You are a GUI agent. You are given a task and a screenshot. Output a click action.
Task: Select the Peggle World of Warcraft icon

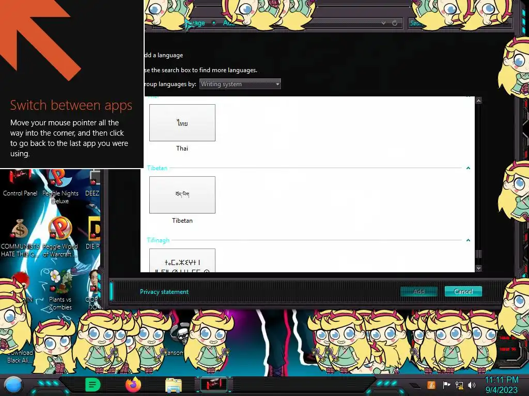click(60, 237)
